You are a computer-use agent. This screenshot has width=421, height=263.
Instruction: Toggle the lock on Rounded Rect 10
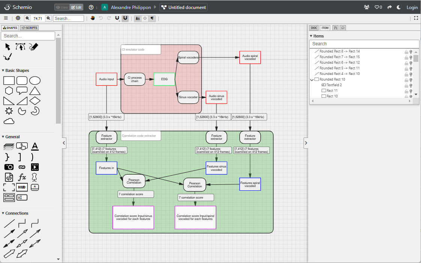406,79
